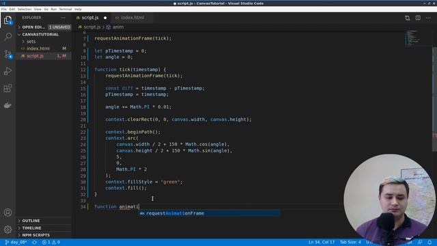Open the Docker view in activity bar

8,105
